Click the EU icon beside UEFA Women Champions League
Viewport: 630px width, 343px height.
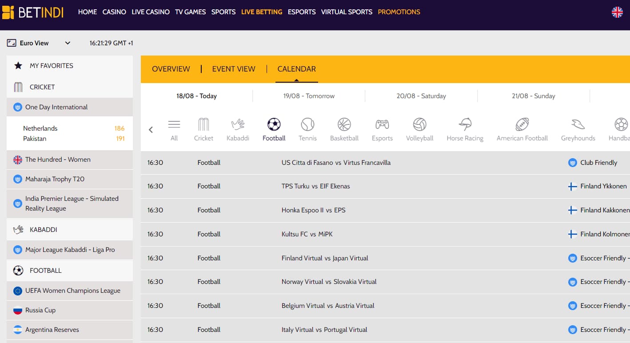18,291
